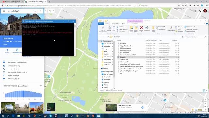This screenshot has width=209, height=118.
Task: Open the Fácil acesso dropdown
Action: tap(161, 29)
